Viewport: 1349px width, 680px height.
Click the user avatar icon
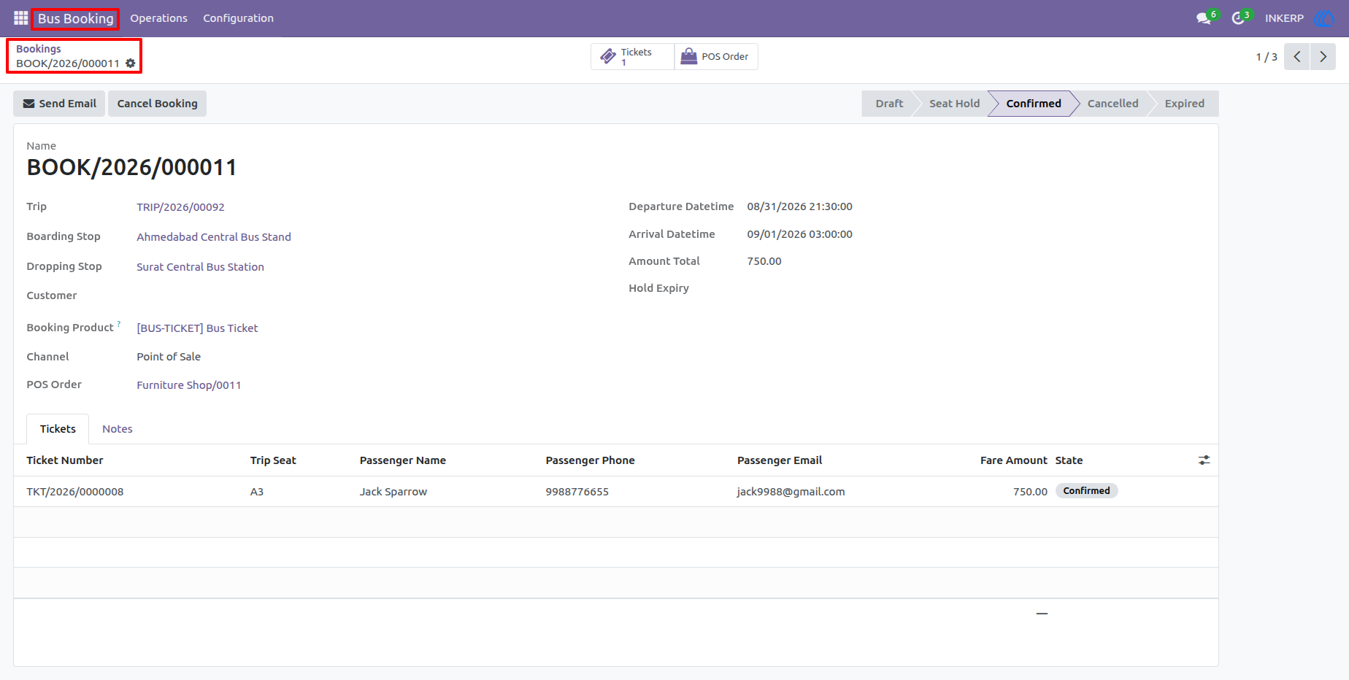click(1323, 18)
